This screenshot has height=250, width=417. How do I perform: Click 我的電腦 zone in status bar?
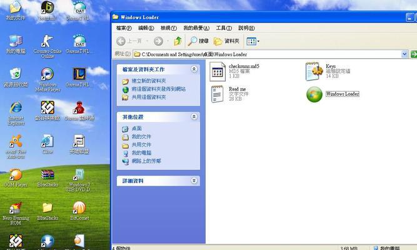click(x=387, y=248)
